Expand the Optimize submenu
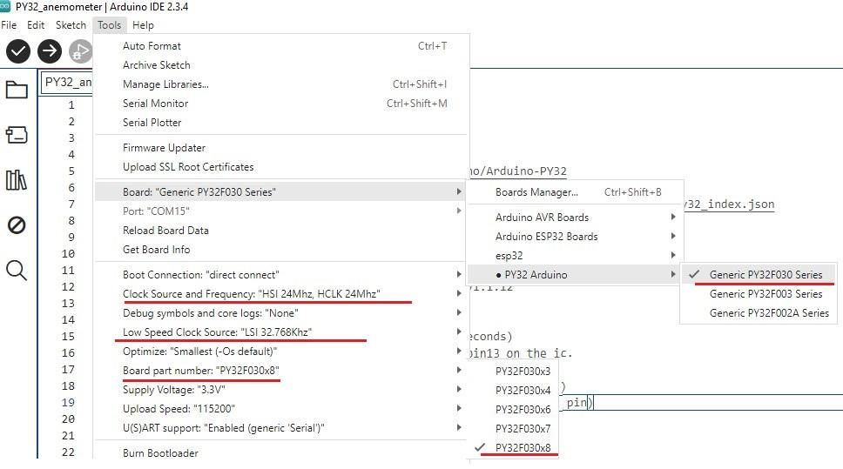Screen dimensions: 843x469 (x=281, y=352)
